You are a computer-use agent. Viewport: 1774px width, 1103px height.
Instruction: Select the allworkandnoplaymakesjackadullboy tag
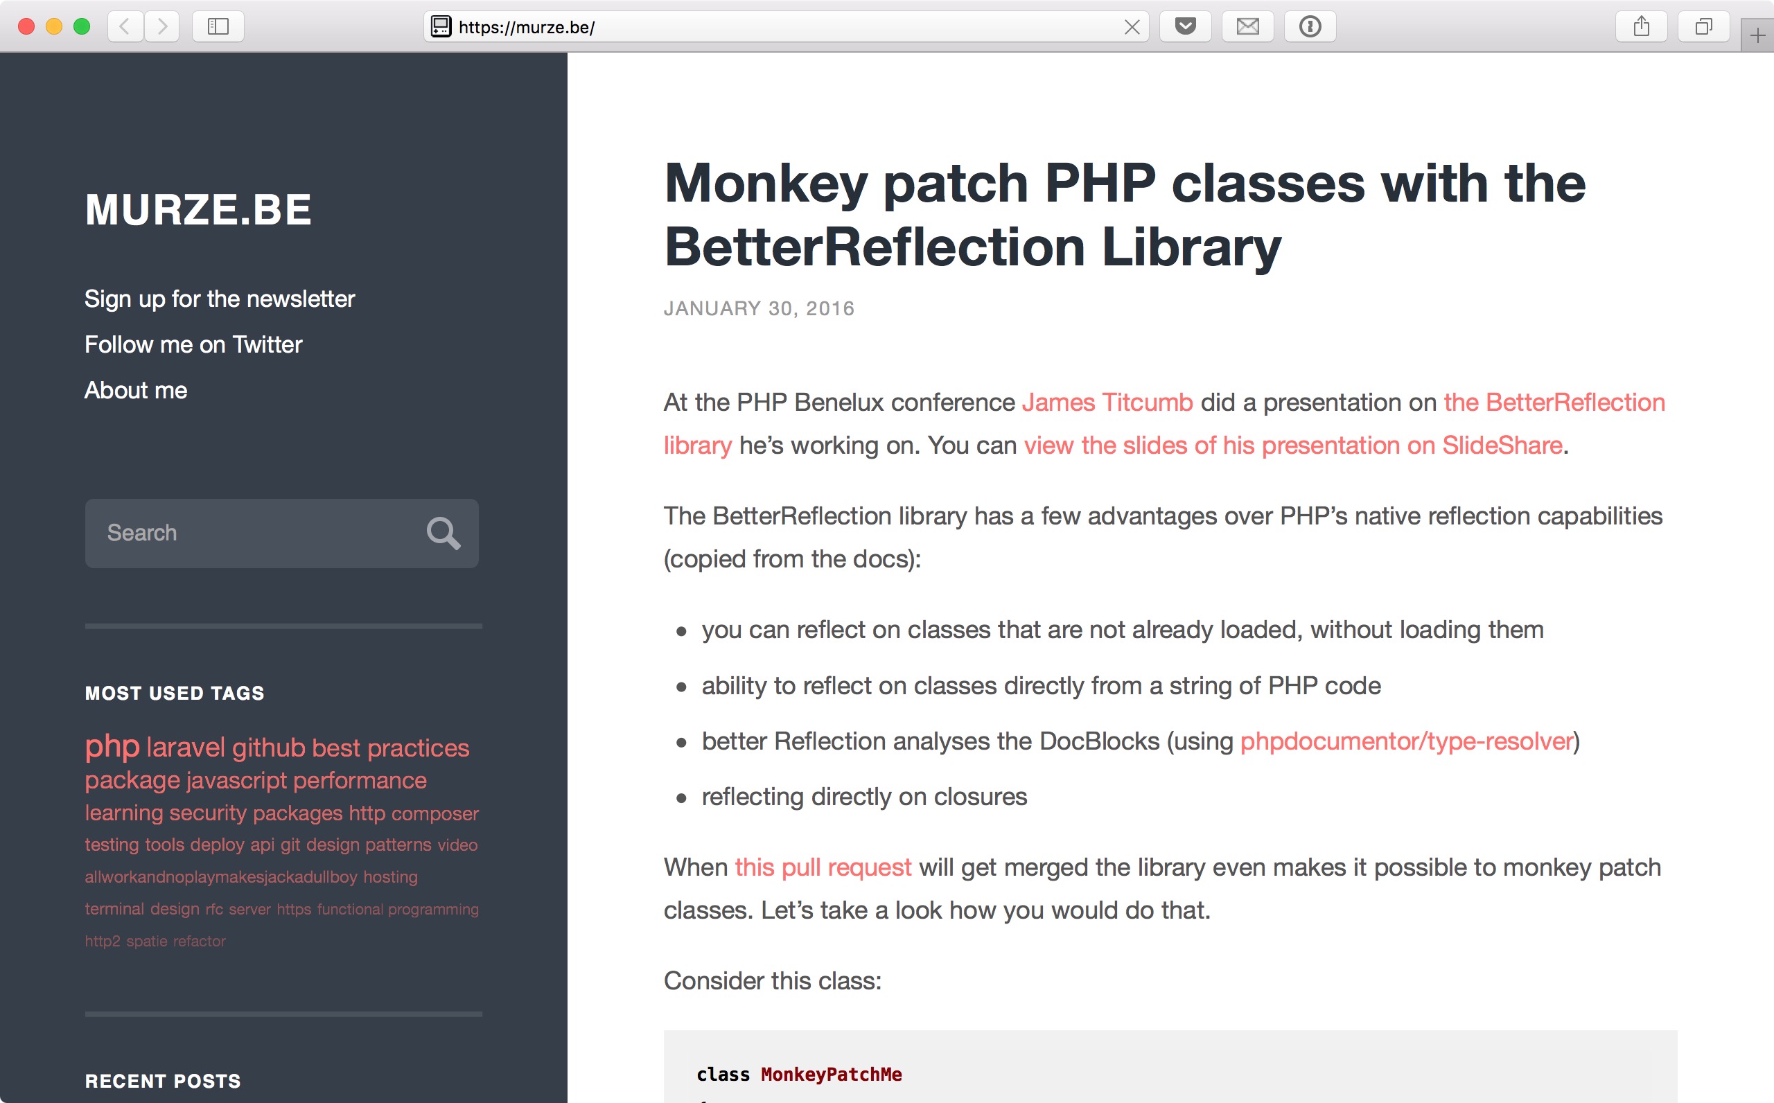(221, 877)
